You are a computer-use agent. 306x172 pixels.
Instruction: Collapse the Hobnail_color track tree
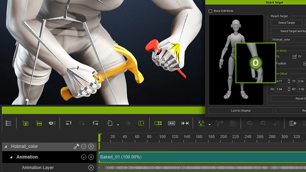[6, 147]
